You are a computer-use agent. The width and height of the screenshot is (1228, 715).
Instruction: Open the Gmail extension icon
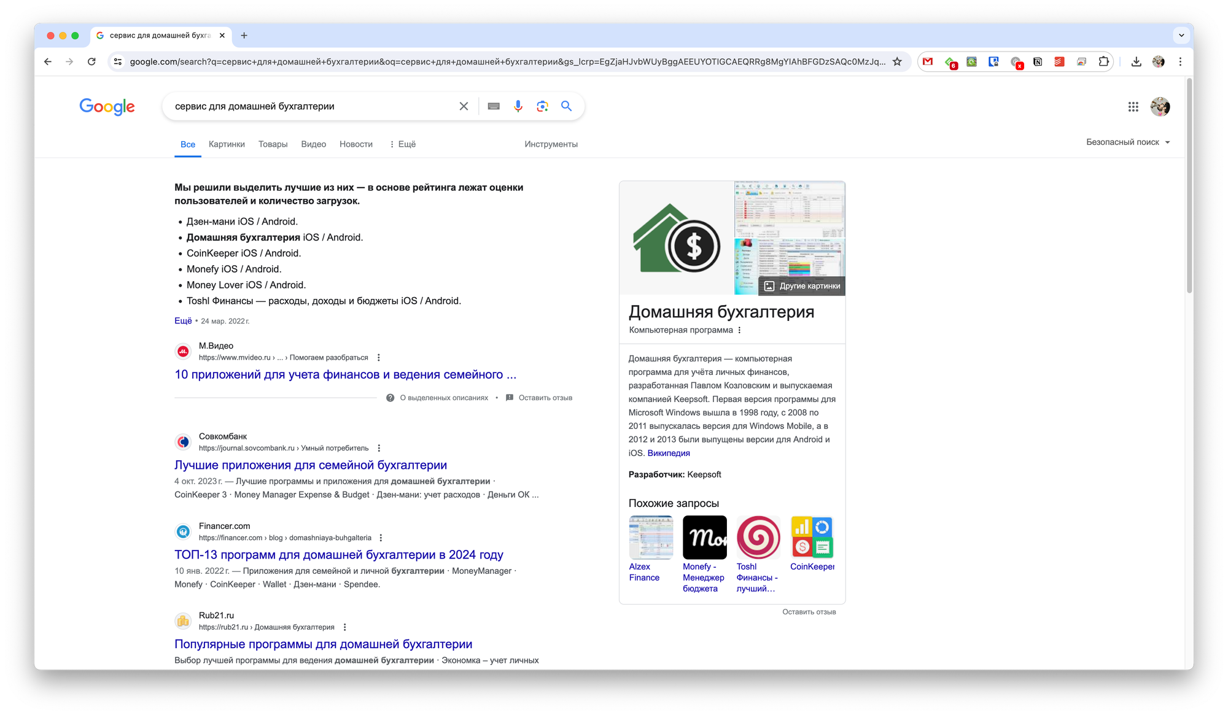click(x=928, y=61)
